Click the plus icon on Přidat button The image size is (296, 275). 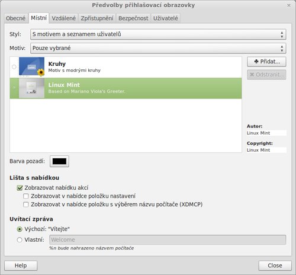click(x=256, y=62)
